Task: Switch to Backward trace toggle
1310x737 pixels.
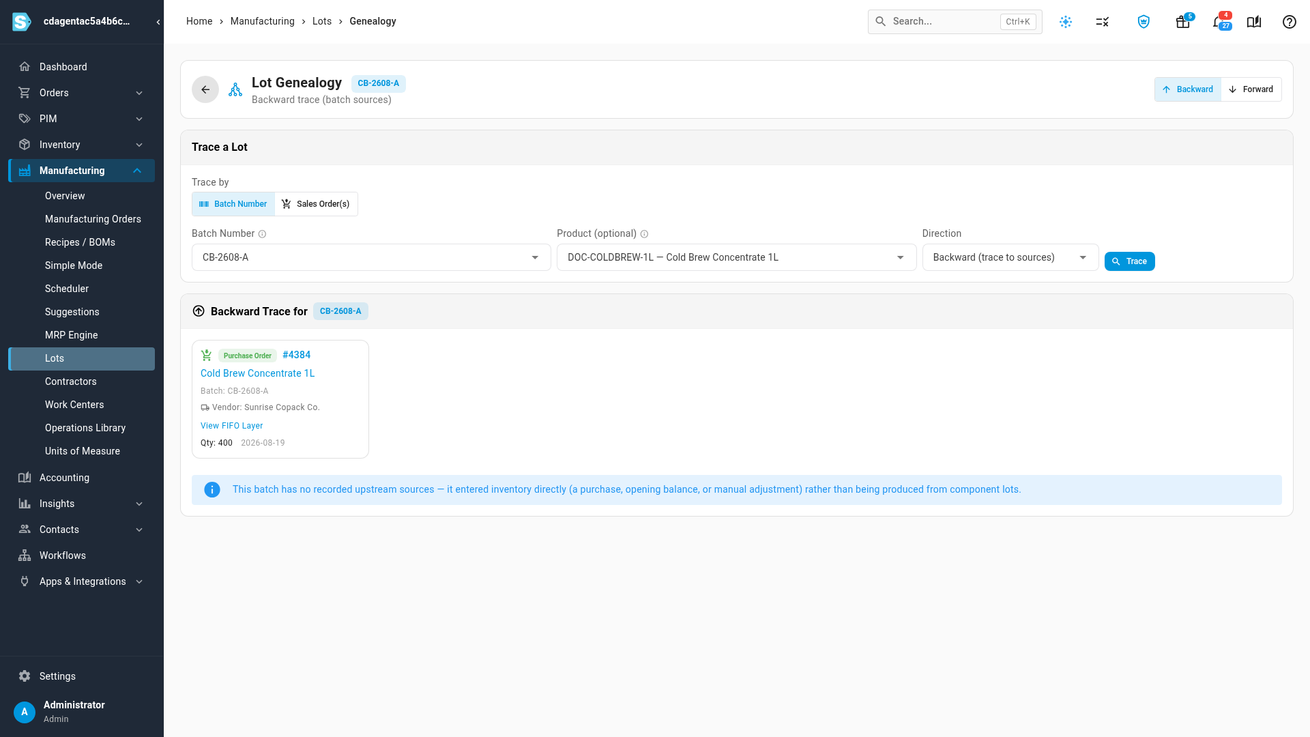Action: click(1188, 89)
